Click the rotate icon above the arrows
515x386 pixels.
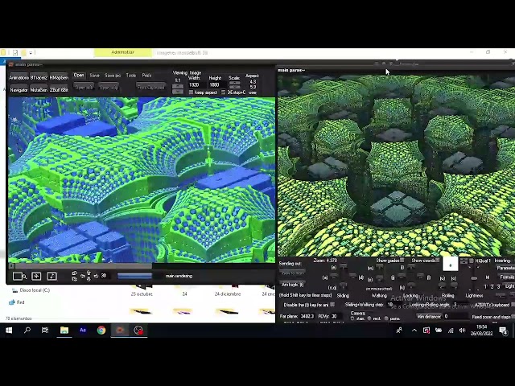coord(75,273)
